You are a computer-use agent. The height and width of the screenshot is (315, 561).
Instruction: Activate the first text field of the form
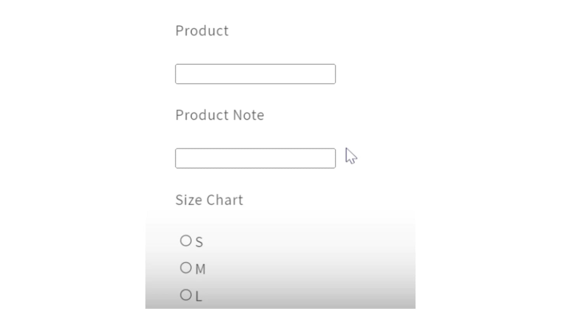pyautogui.click(x=255, y=74)
